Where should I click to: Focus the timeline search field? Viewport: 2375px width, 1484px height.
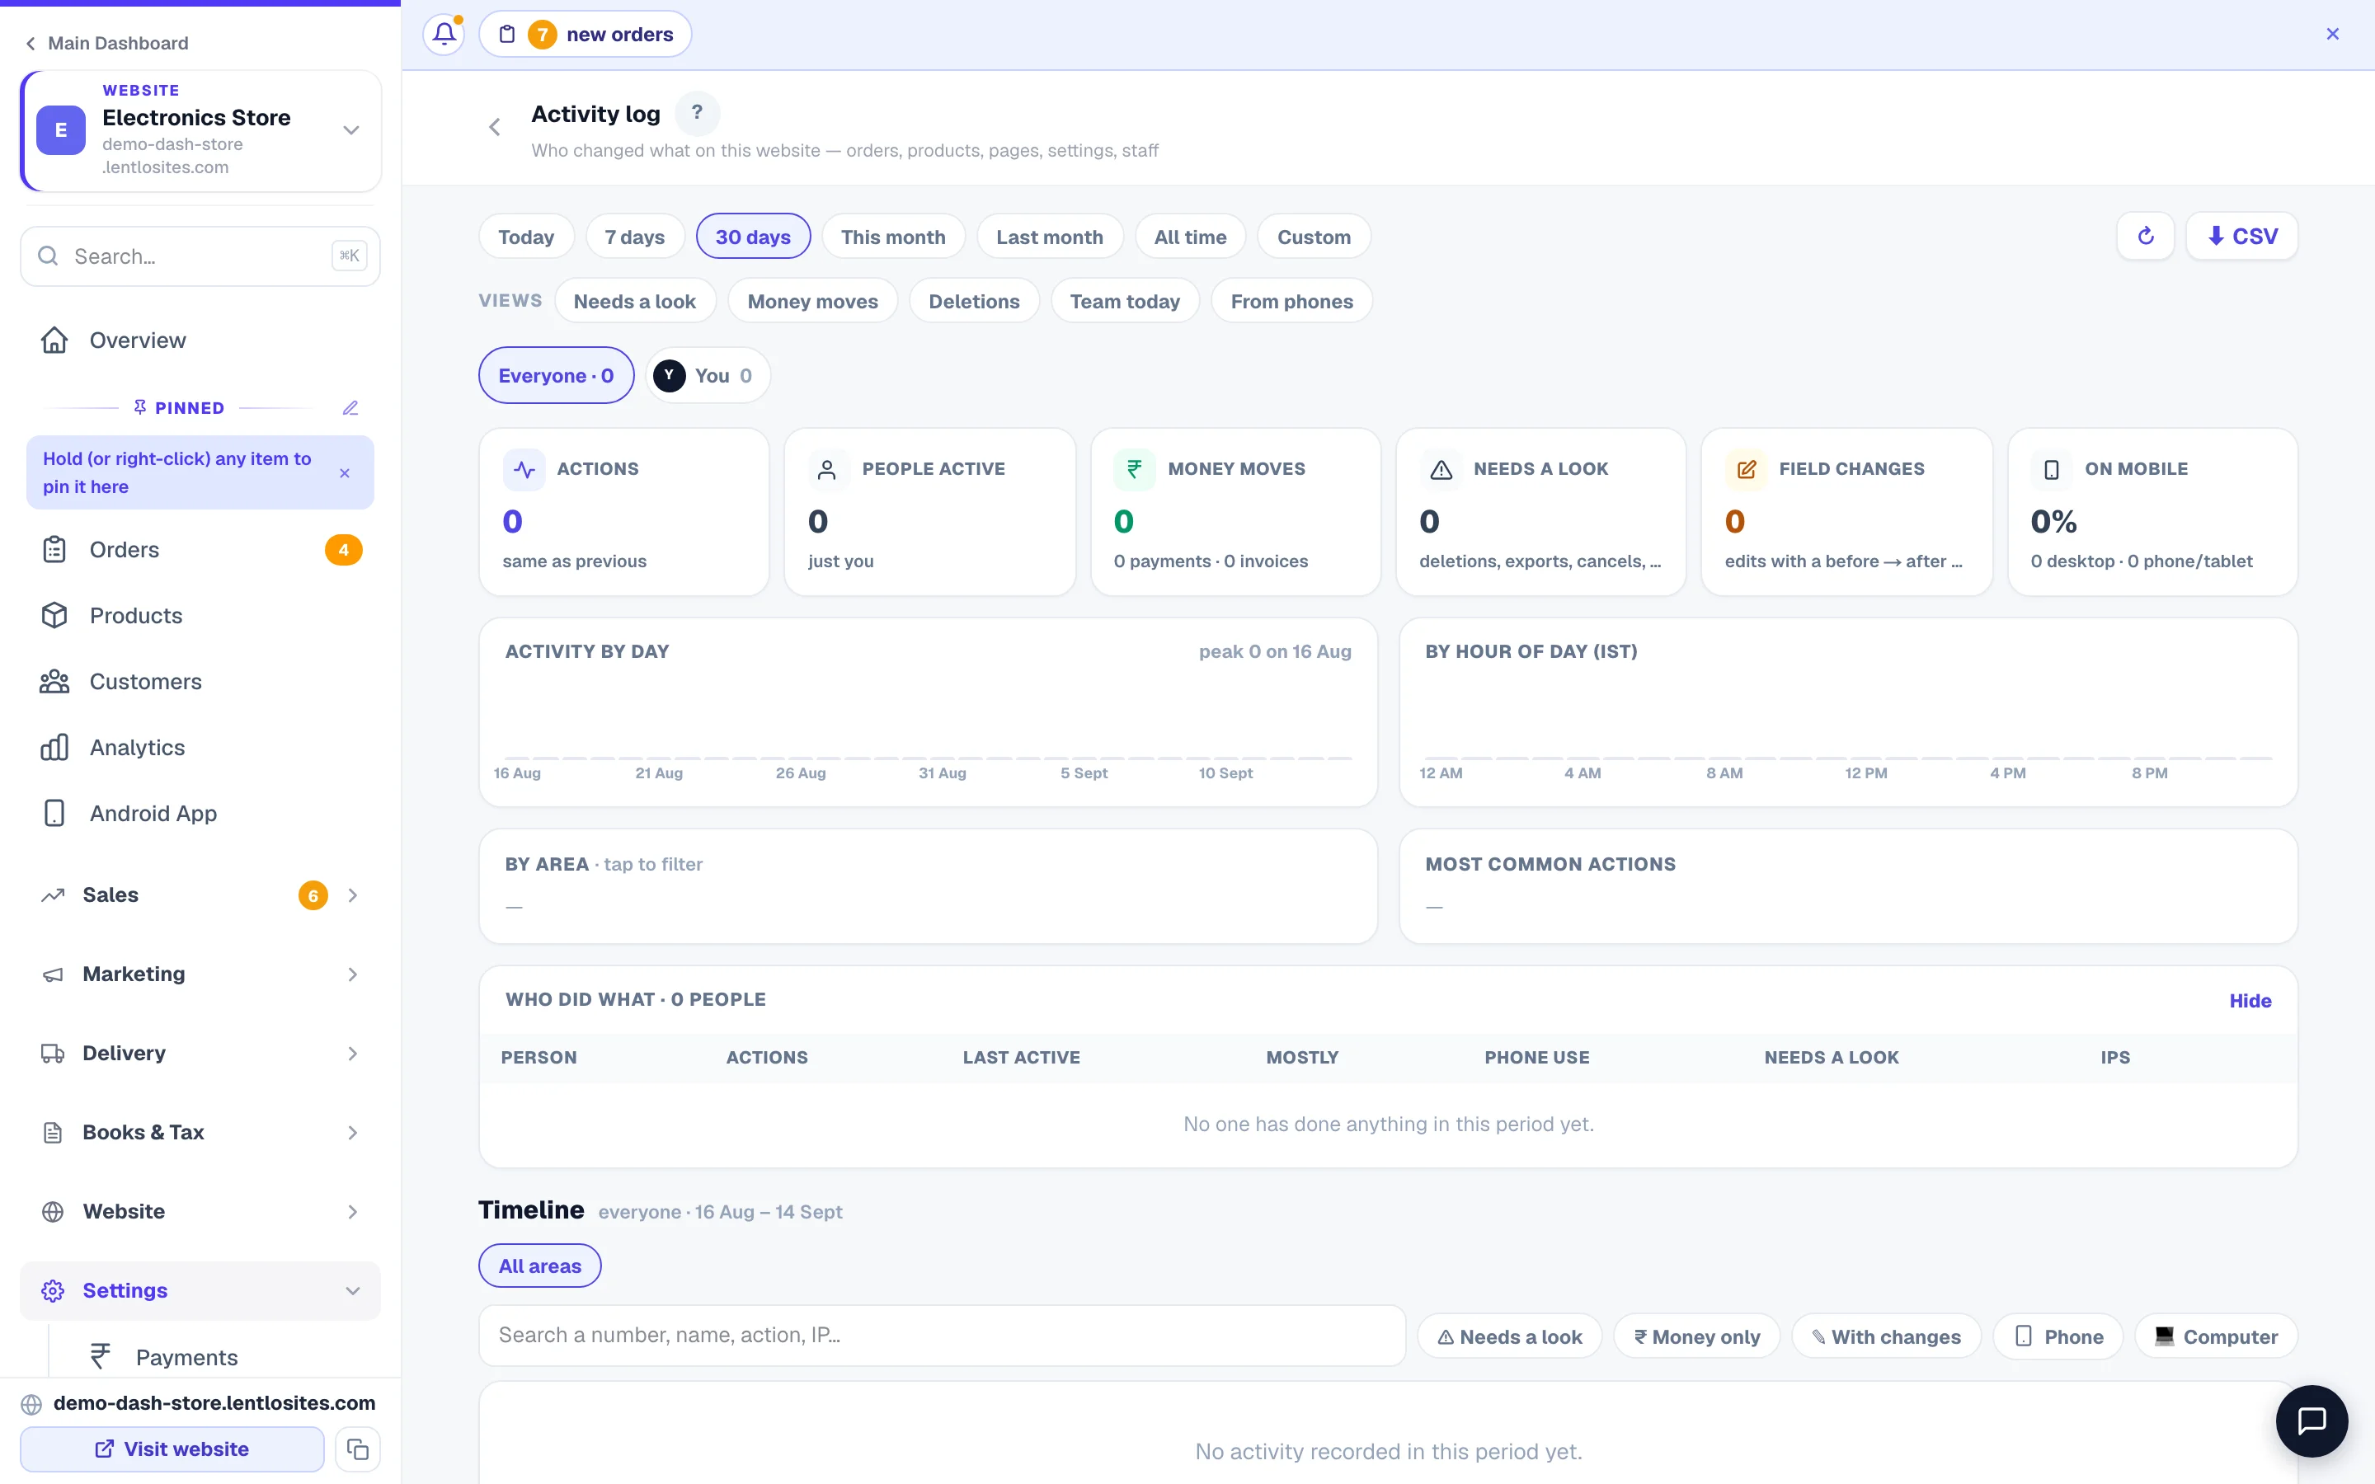(x=942, y=1336)
